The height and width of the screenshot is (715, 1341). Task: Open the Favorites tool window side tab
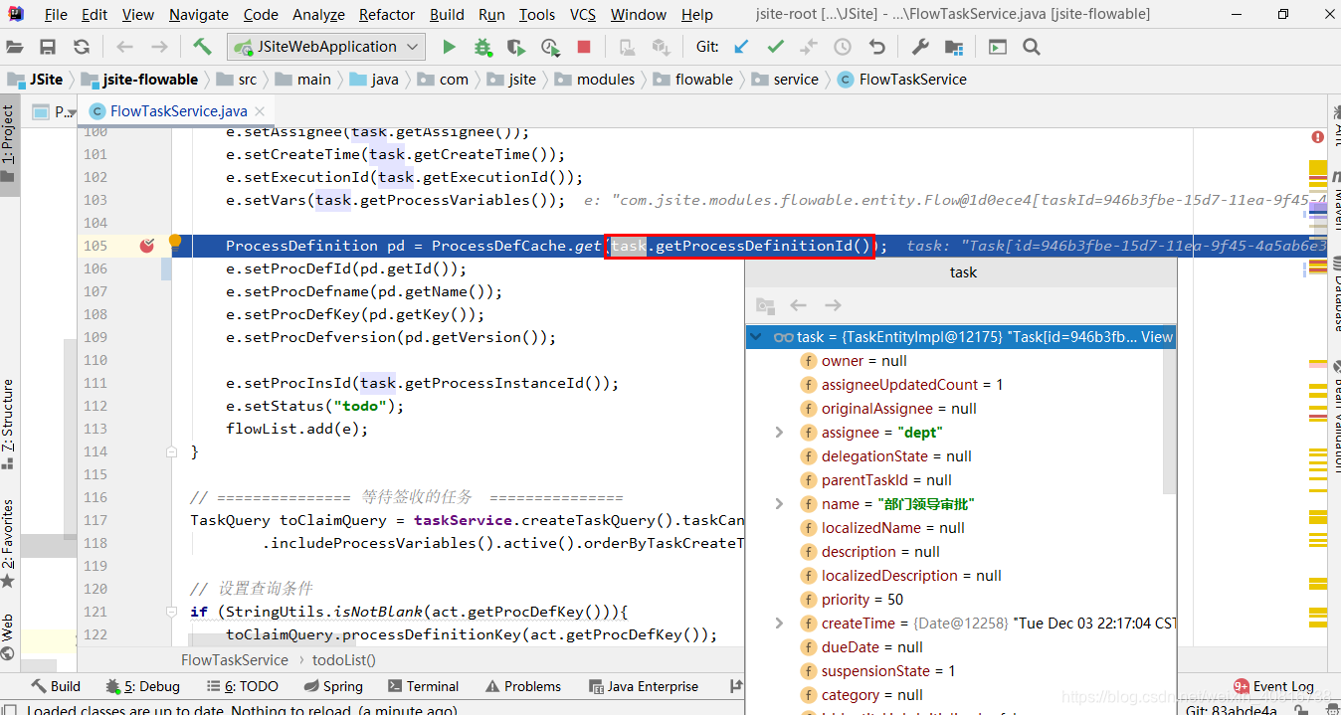click(x=9, y=544)
